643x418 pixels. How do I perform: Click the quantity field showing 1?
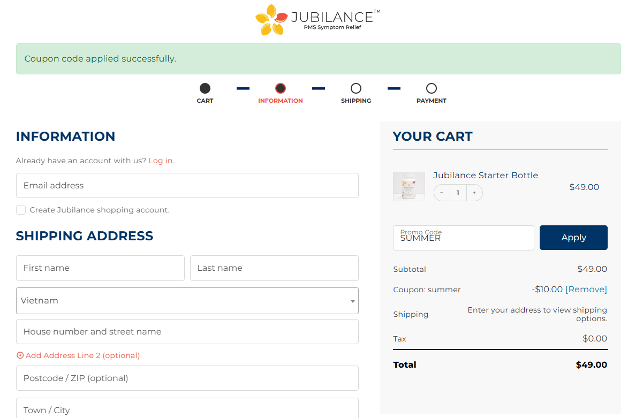[458, 193]
